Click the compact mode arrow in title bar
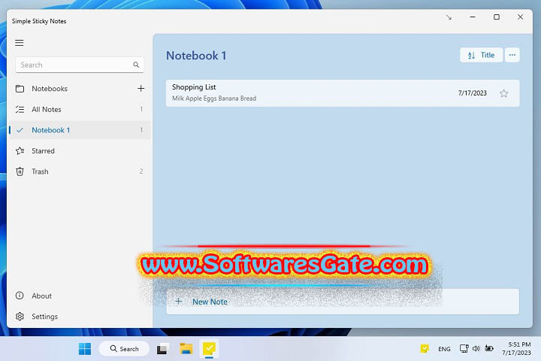 pos(449,17)
